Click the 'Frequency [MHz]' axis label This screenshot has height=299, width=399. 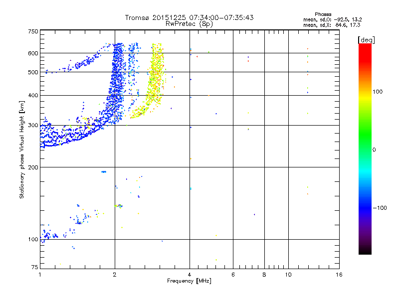coord(189,281)
